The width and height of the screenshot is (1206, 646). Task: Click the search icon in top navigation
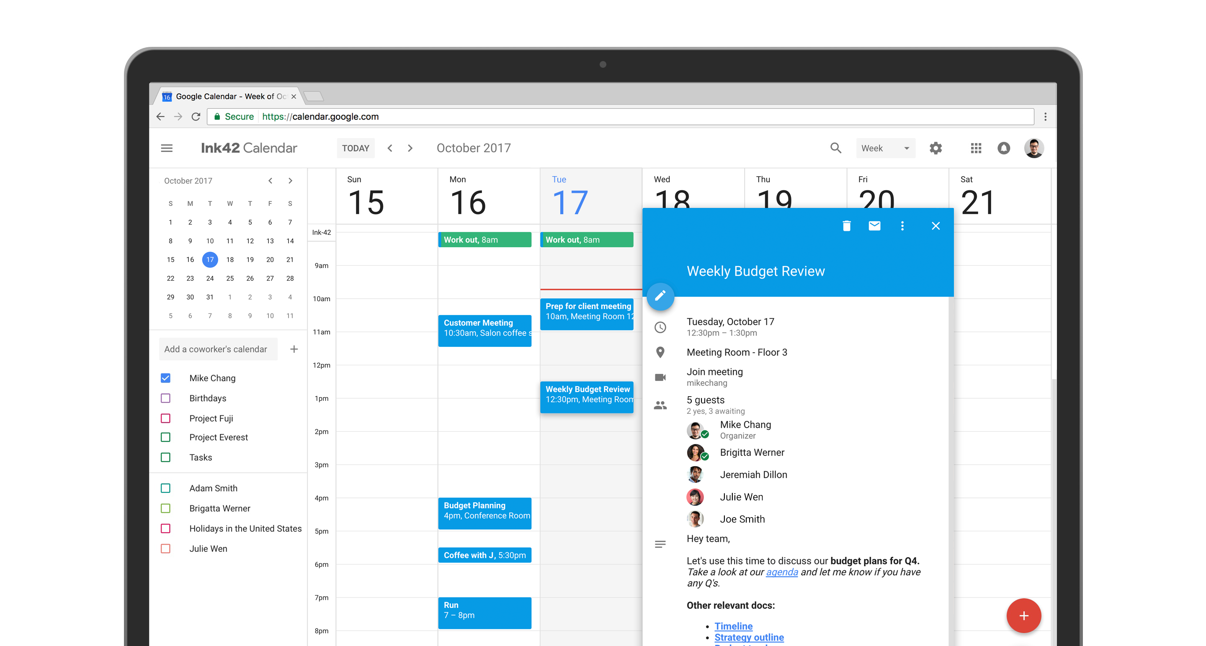point(836,148)
